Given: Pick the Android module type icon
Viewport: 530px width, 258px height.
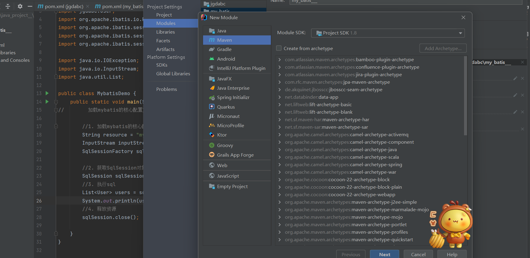Looking at the screenshot, I should [212, 59].
